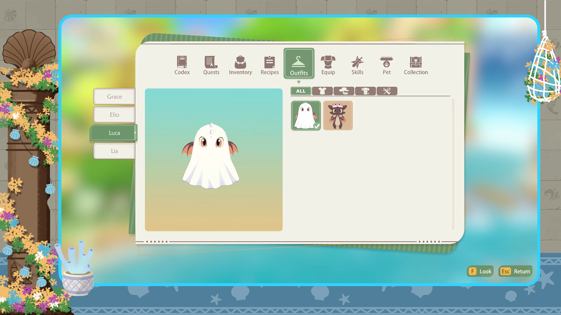561x315 pixels.
Task: Expand the Luca character panel arrow
Action: click(x=136, y=133)
